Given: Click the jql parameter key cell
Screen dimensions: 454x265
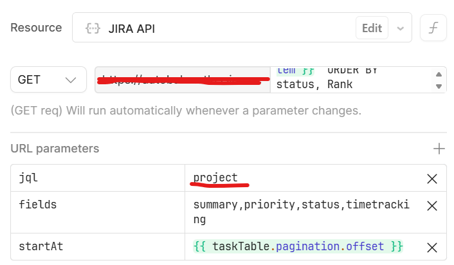Looking at the screenshot, I should [98, 178].
